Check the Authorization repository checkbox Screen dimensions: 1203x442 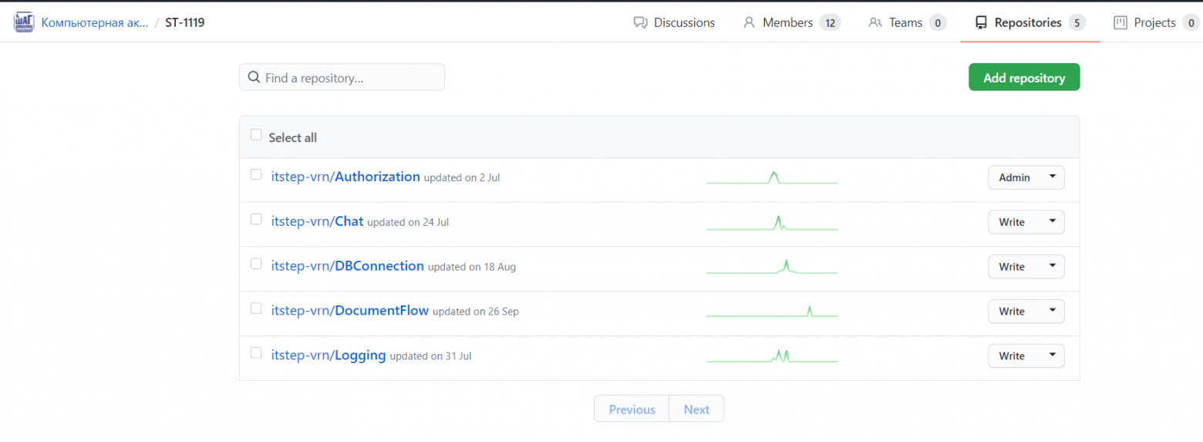pos(256,174)
